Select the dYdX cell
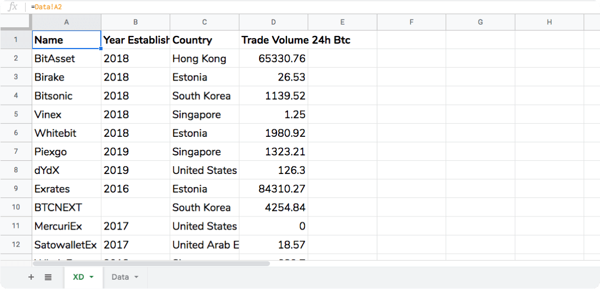This screenshot has width=600, height=289. (x=67, y=170)
